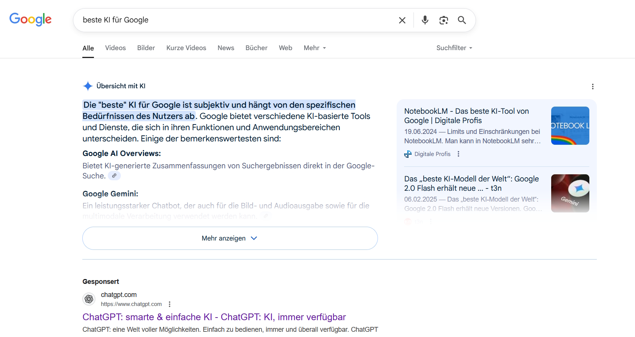The image size is (635, 337).
Task: Open the News tab
Action: pos(226,48)
